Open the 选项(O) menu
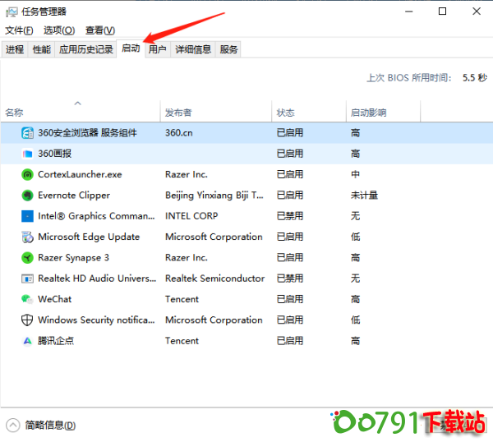Screen dimensions: 493x442 tap(59, 30)
